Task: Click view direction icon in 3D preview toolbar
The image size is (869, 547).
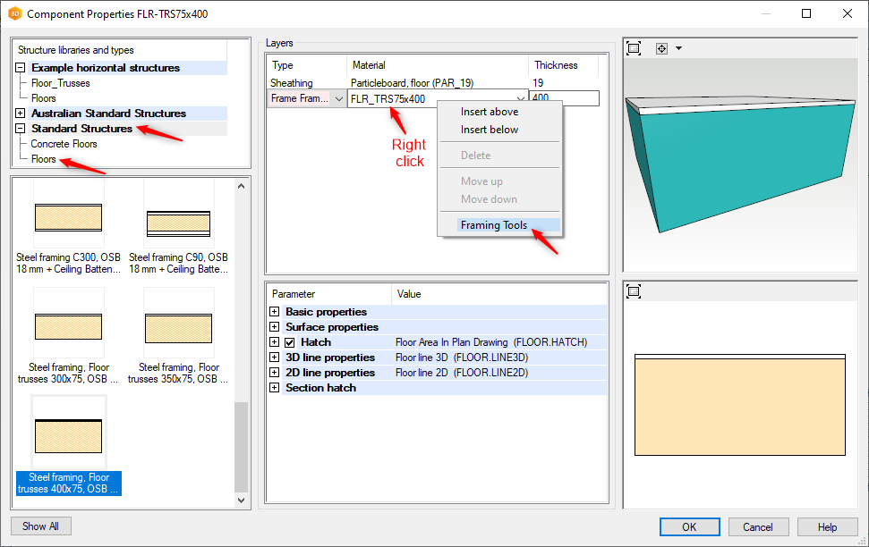Action: (661, 48)
